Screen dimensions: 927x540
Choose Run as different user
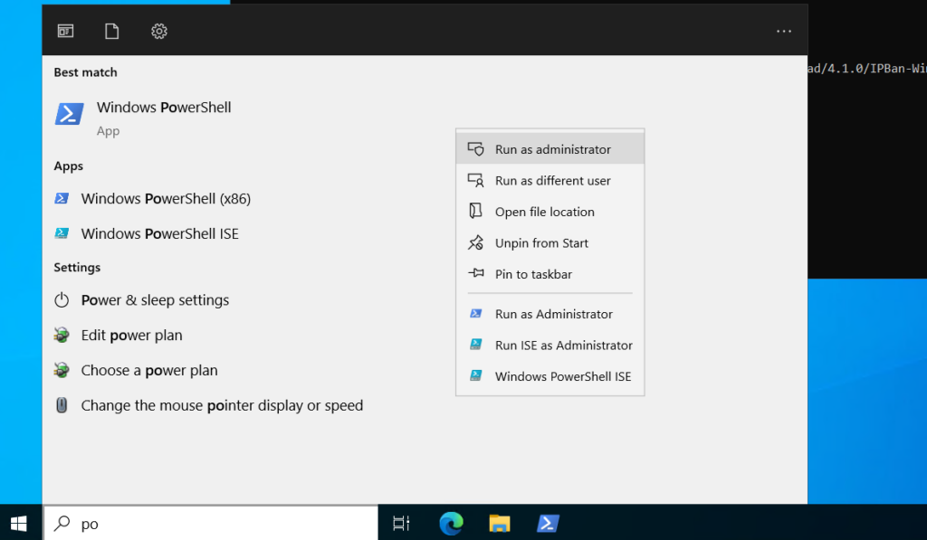[x=550, y=181]
